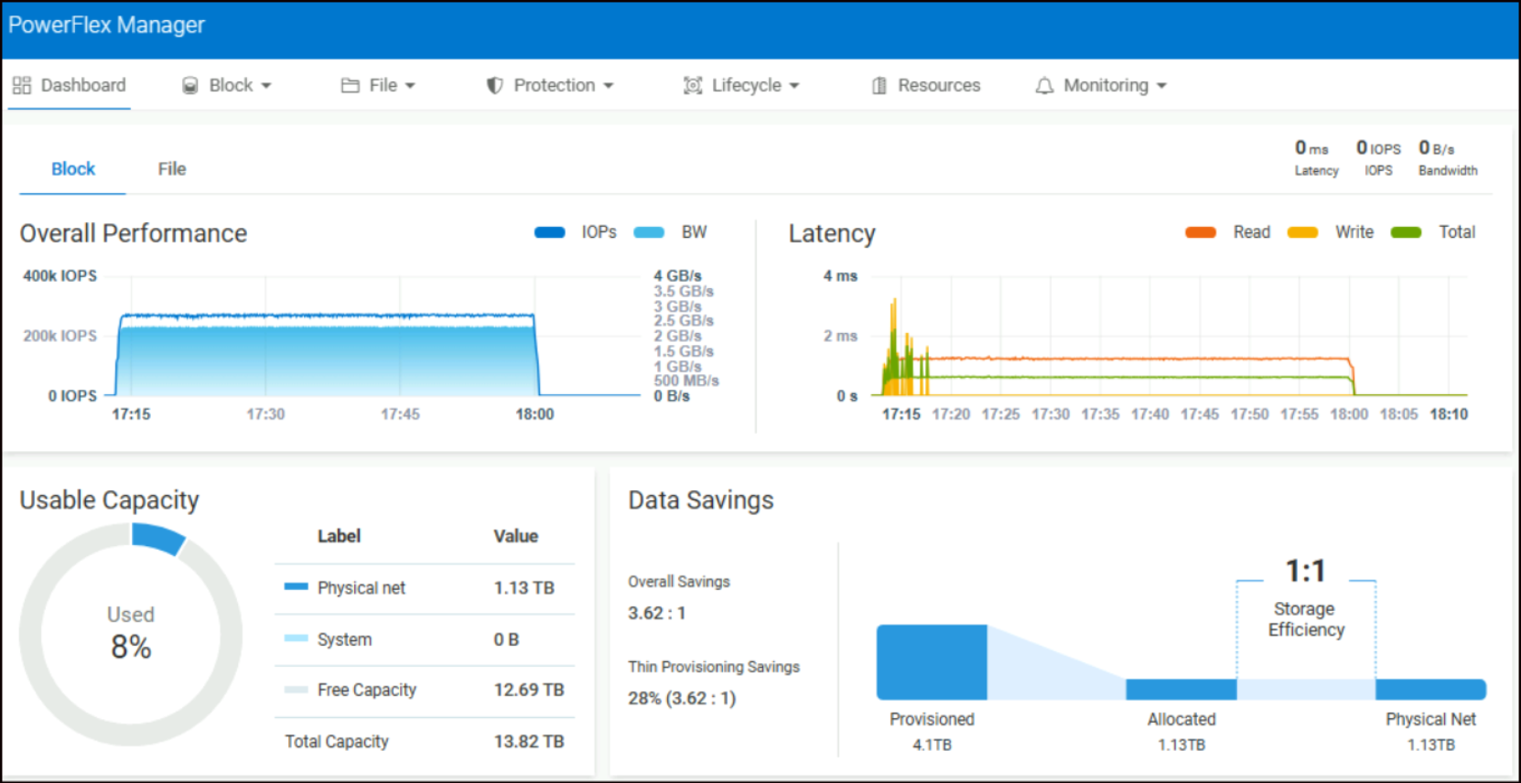The image size is (1521, 783).
Task: Click the Physical net value 1.13 TB
Action: [x=524, y=587]
